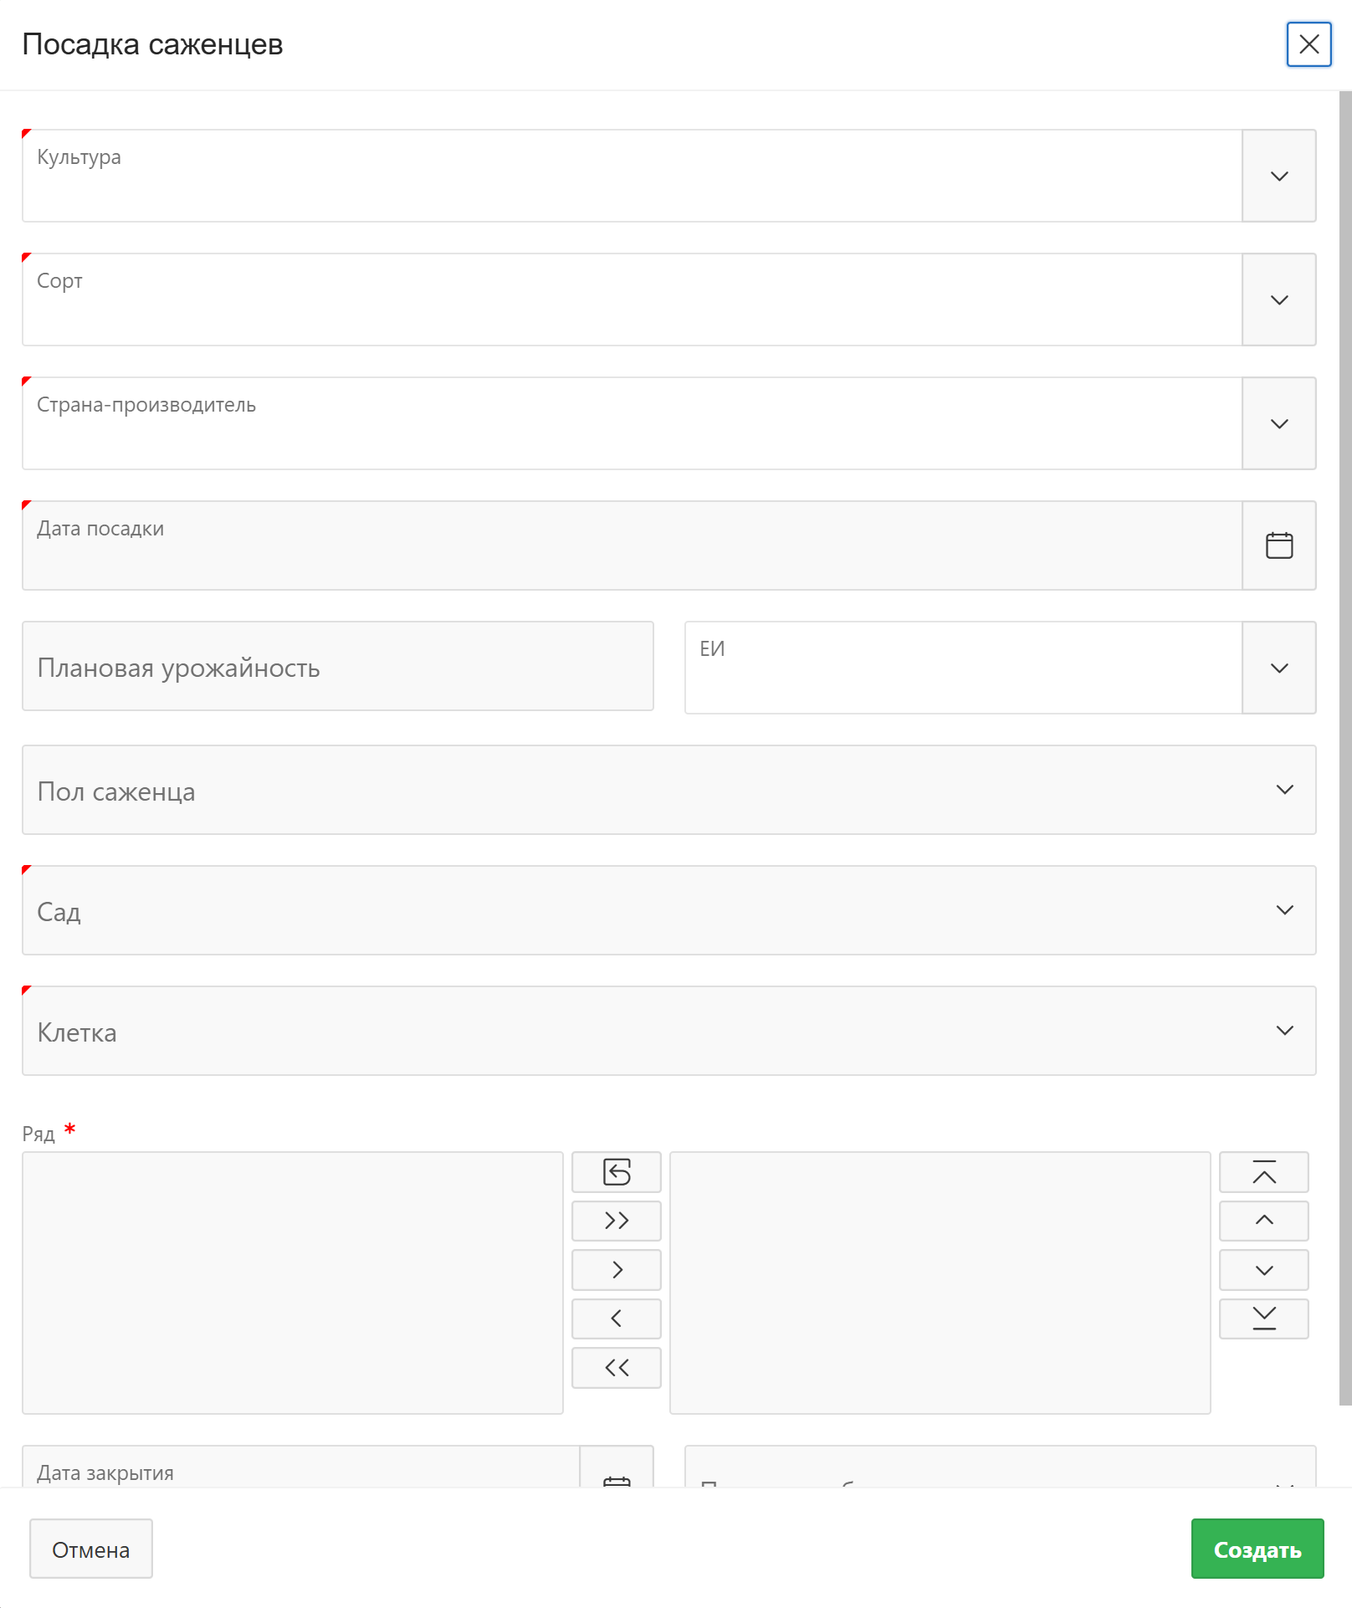
Task: Open the Сорт dropdown arrow
Action: tap(1278, 300)
